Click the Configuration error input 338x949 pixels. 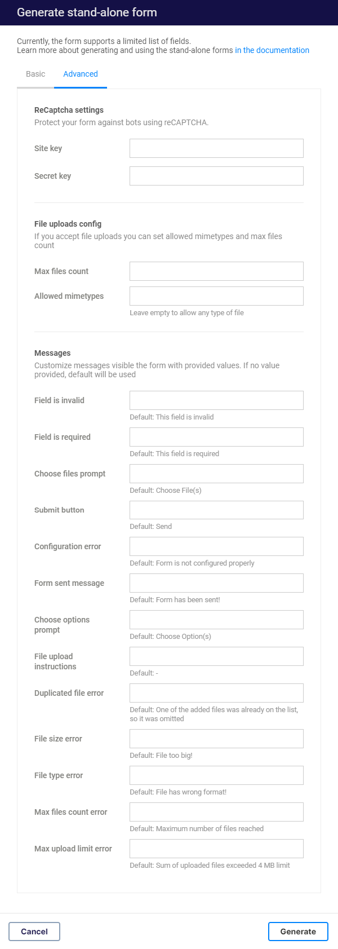tap(216, 546)
